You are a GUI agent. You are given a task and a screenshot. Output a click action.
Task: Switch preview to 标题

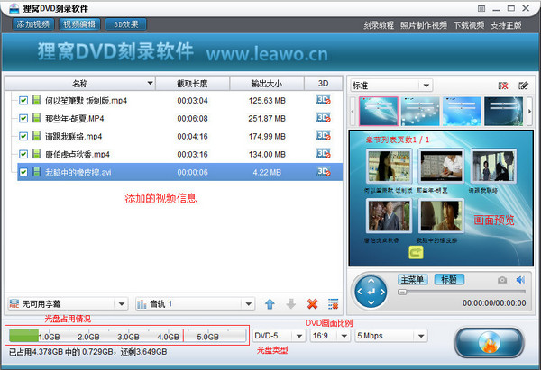pyautogui.click(x=449, y=279)
